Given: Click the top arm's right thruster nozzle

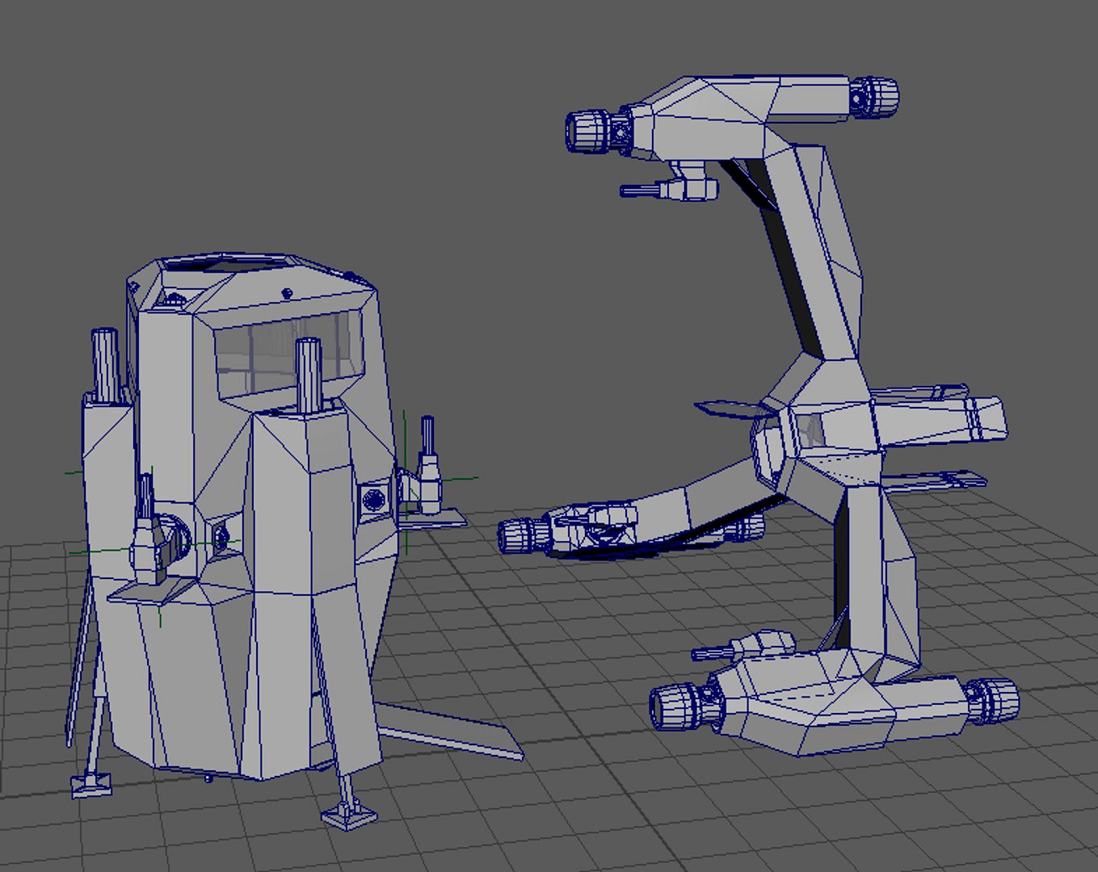Looking at the screenshot, I should point(876,97).
